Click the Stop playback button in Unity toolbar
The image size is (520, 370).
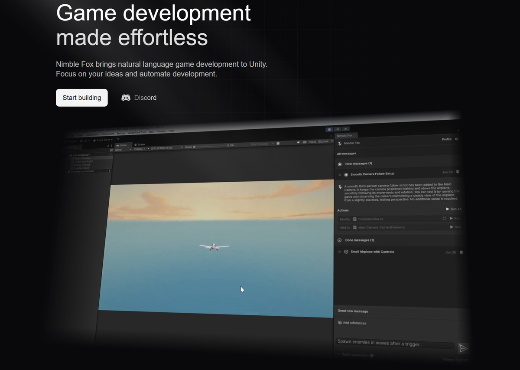(x=329, y=129)
